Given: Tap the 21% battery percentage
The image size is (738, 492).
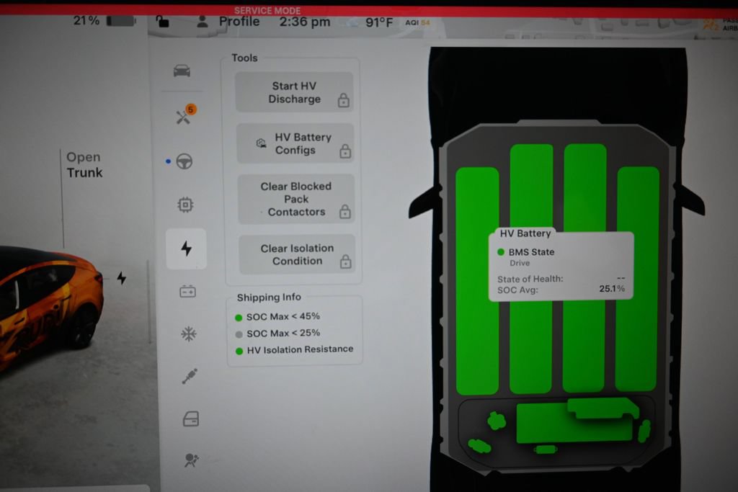Looking at the screenshot, I should pyautogui.click(x=86, y=20).
